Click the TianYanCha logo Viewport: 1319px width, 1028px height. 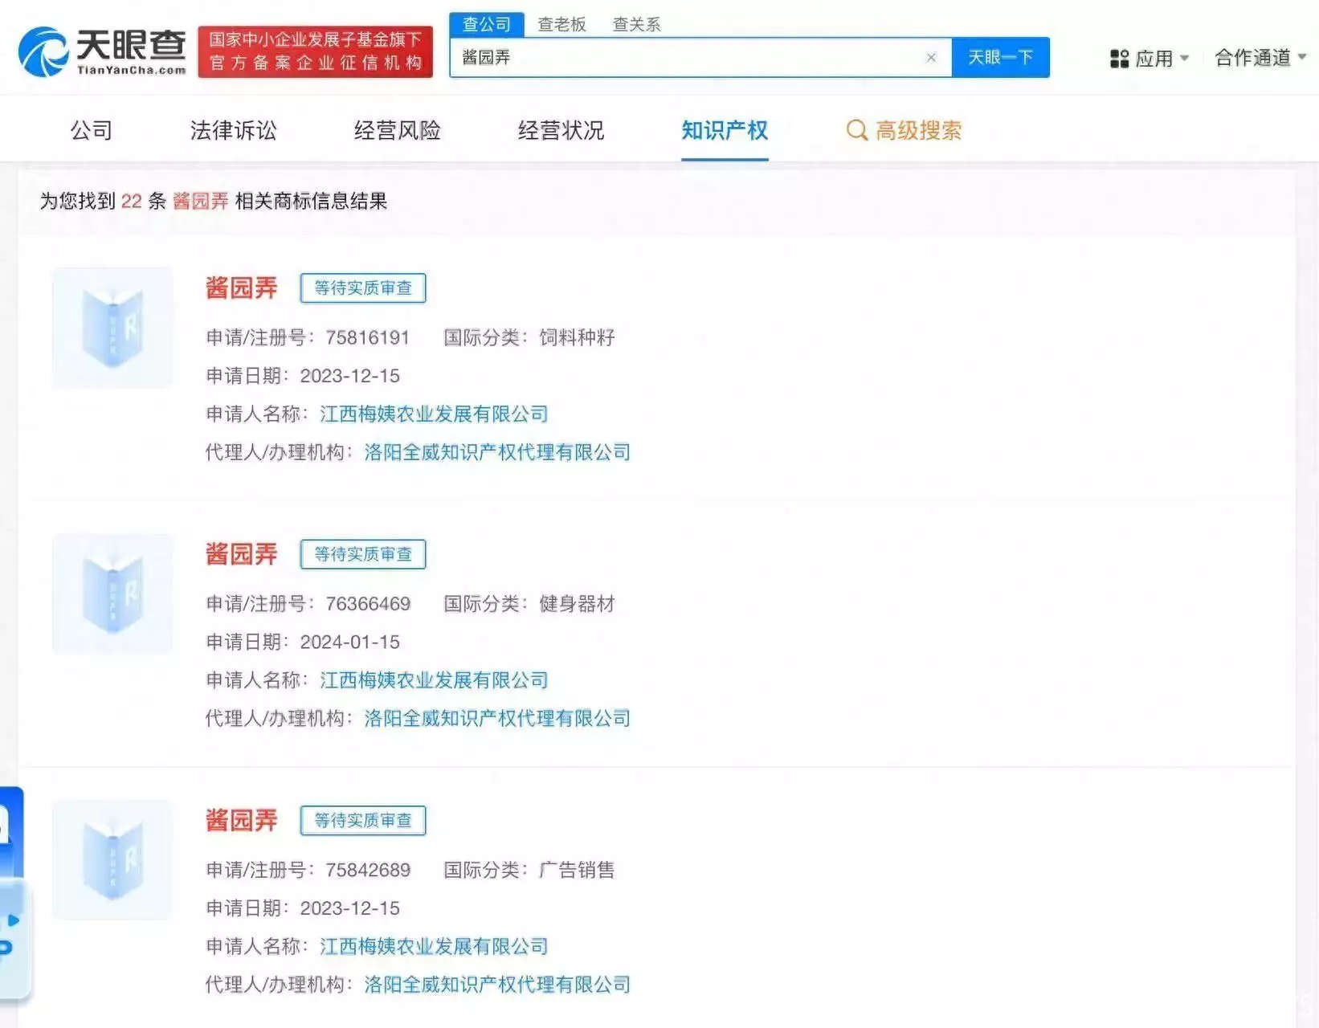[102, 52]
